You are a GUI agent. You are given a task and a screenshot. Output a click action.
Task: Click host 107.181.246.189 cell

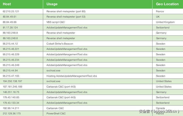[12, 87]
